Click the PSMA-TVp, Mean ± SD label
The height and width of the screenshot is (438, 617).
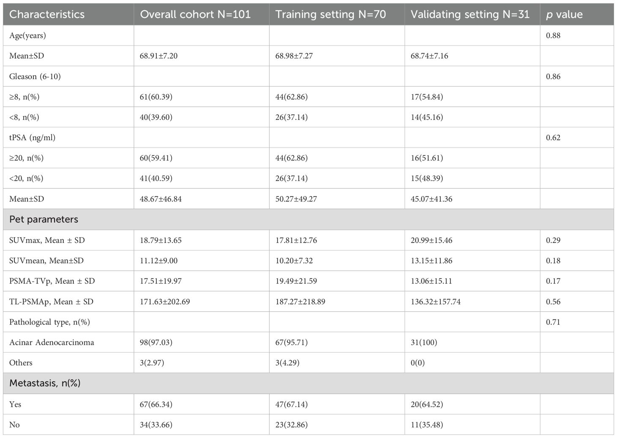(52, 281)
